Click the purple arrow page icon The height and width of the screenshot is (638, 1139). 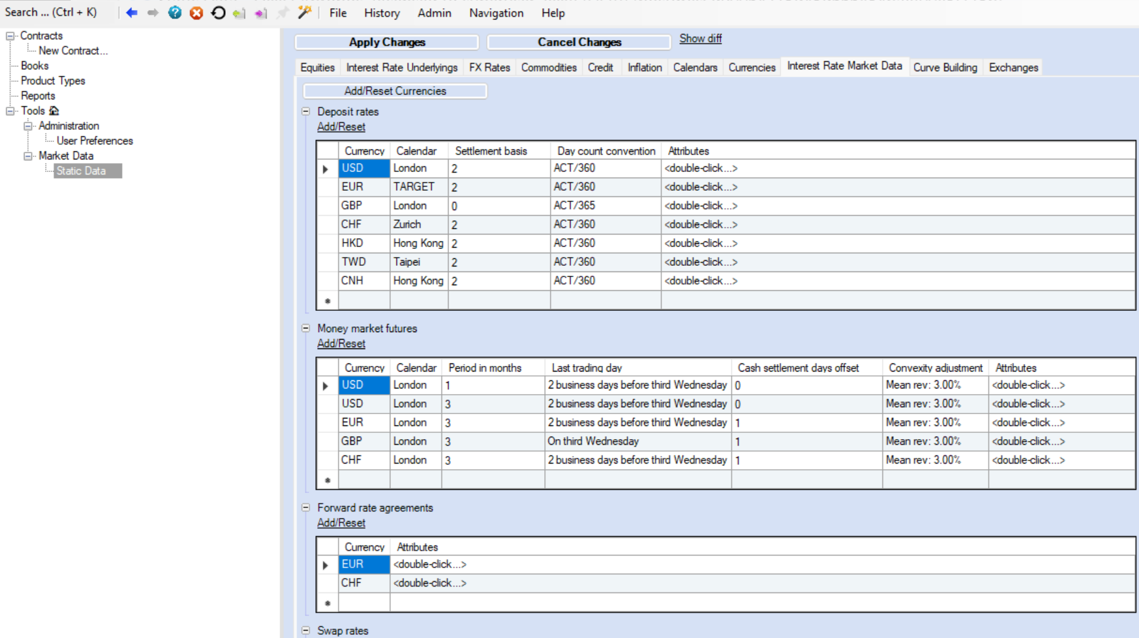tap(261, 13)
